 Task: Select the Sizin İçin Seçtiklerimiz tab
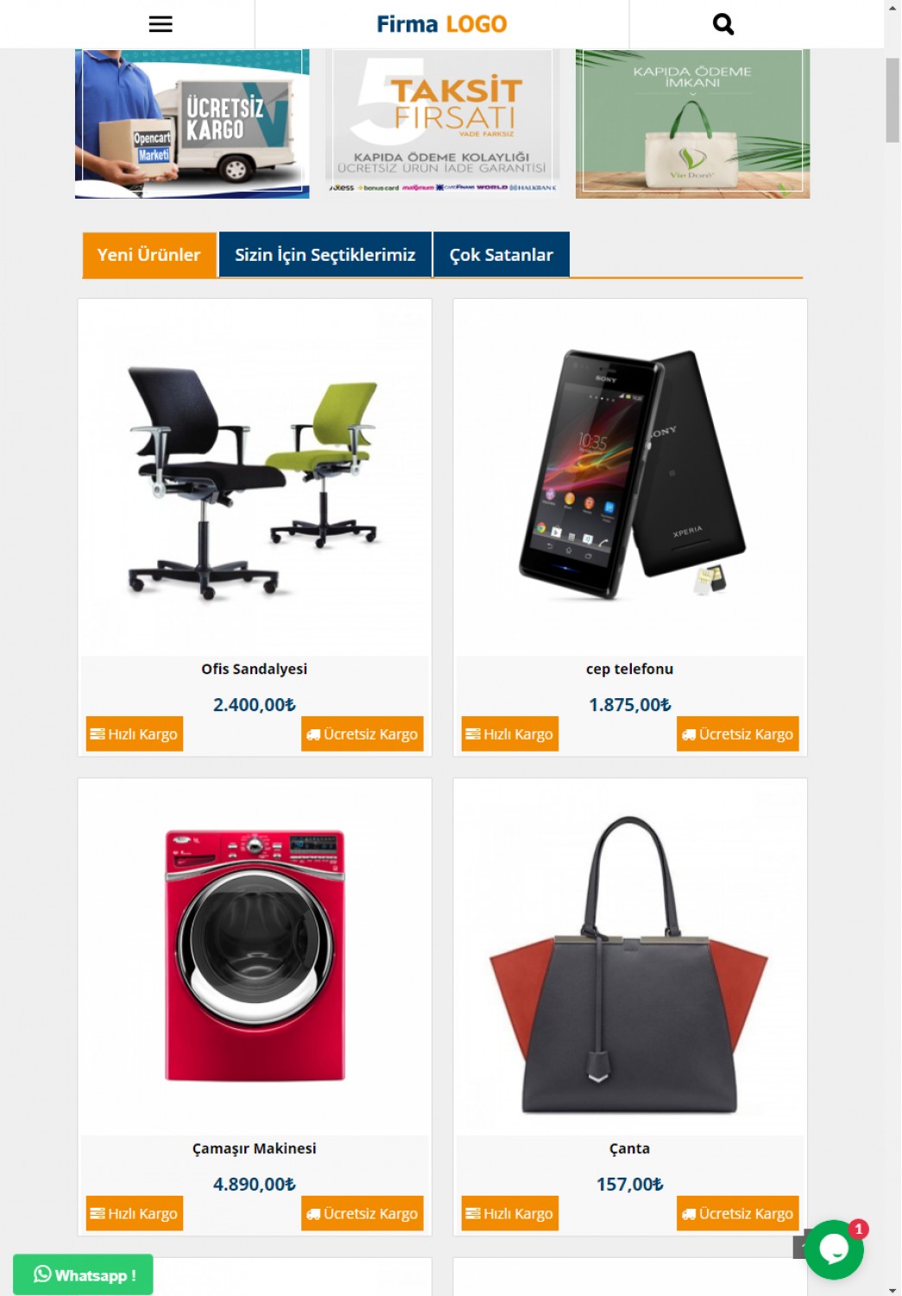325,255
